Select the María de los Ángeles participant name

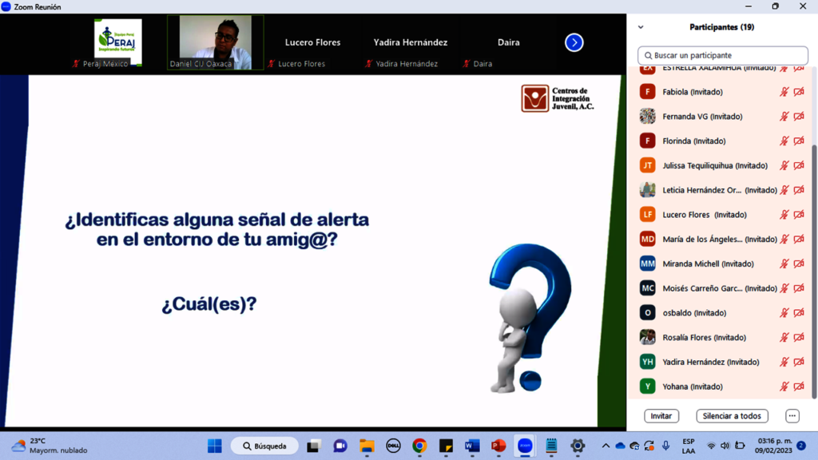720,239
